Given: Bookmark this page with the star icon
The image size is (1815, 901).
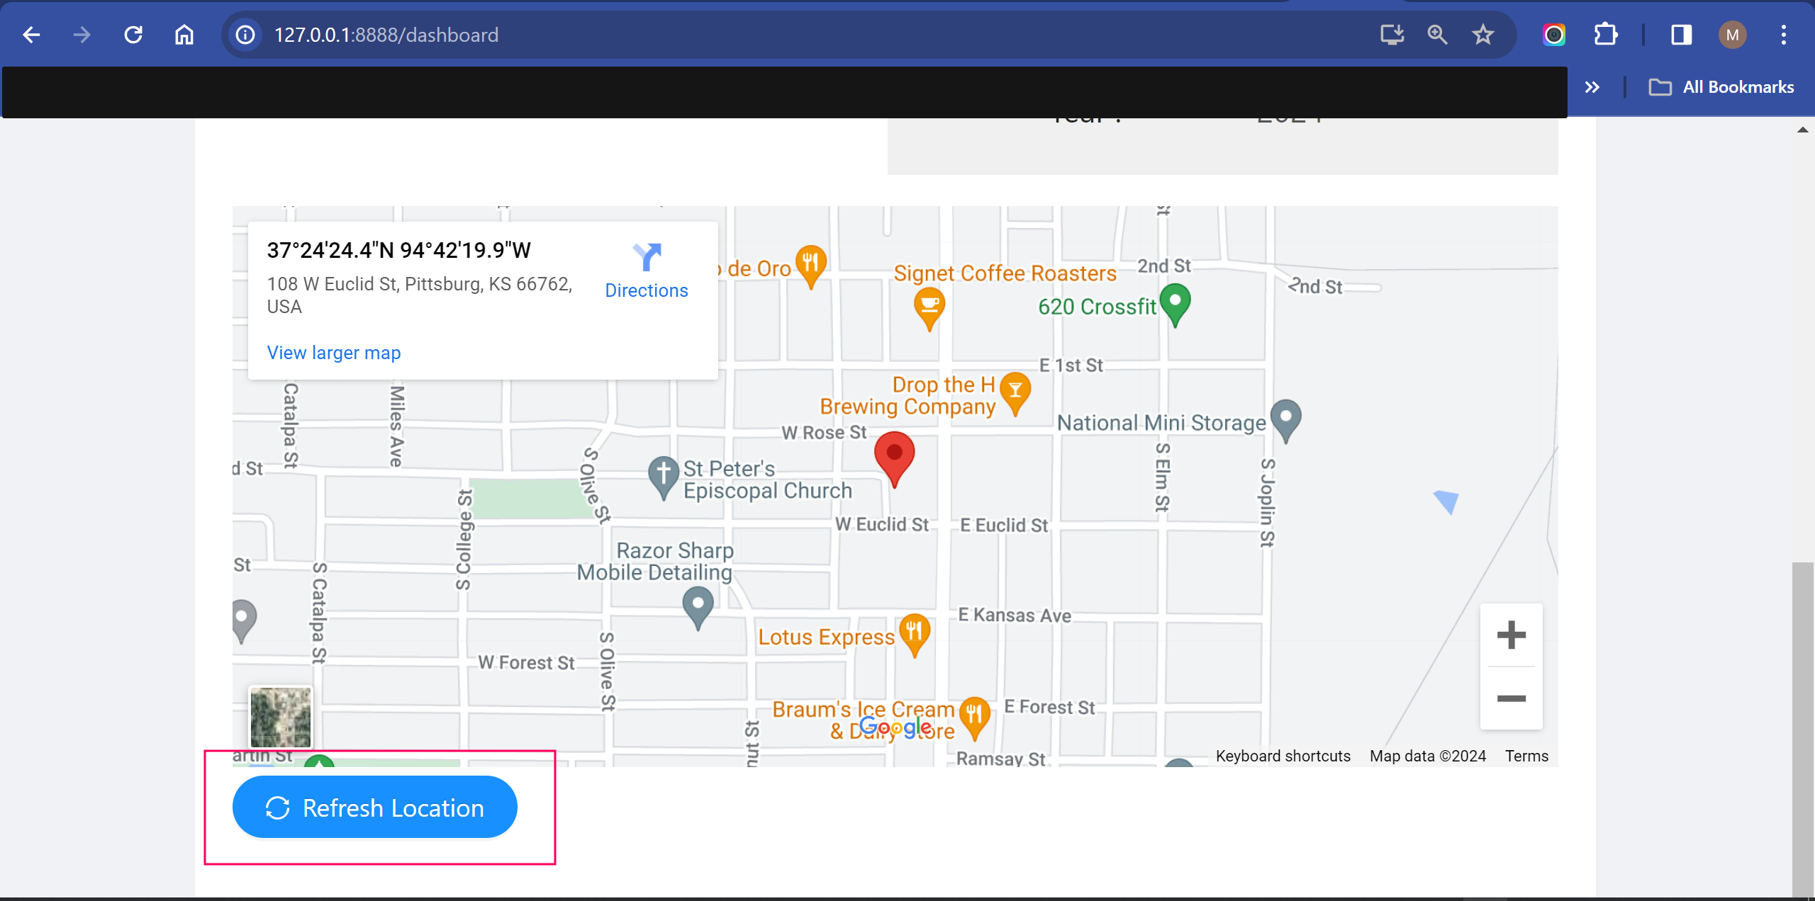Looking at the screenshot, I should pyautogui.click(x=1482, y=35).
